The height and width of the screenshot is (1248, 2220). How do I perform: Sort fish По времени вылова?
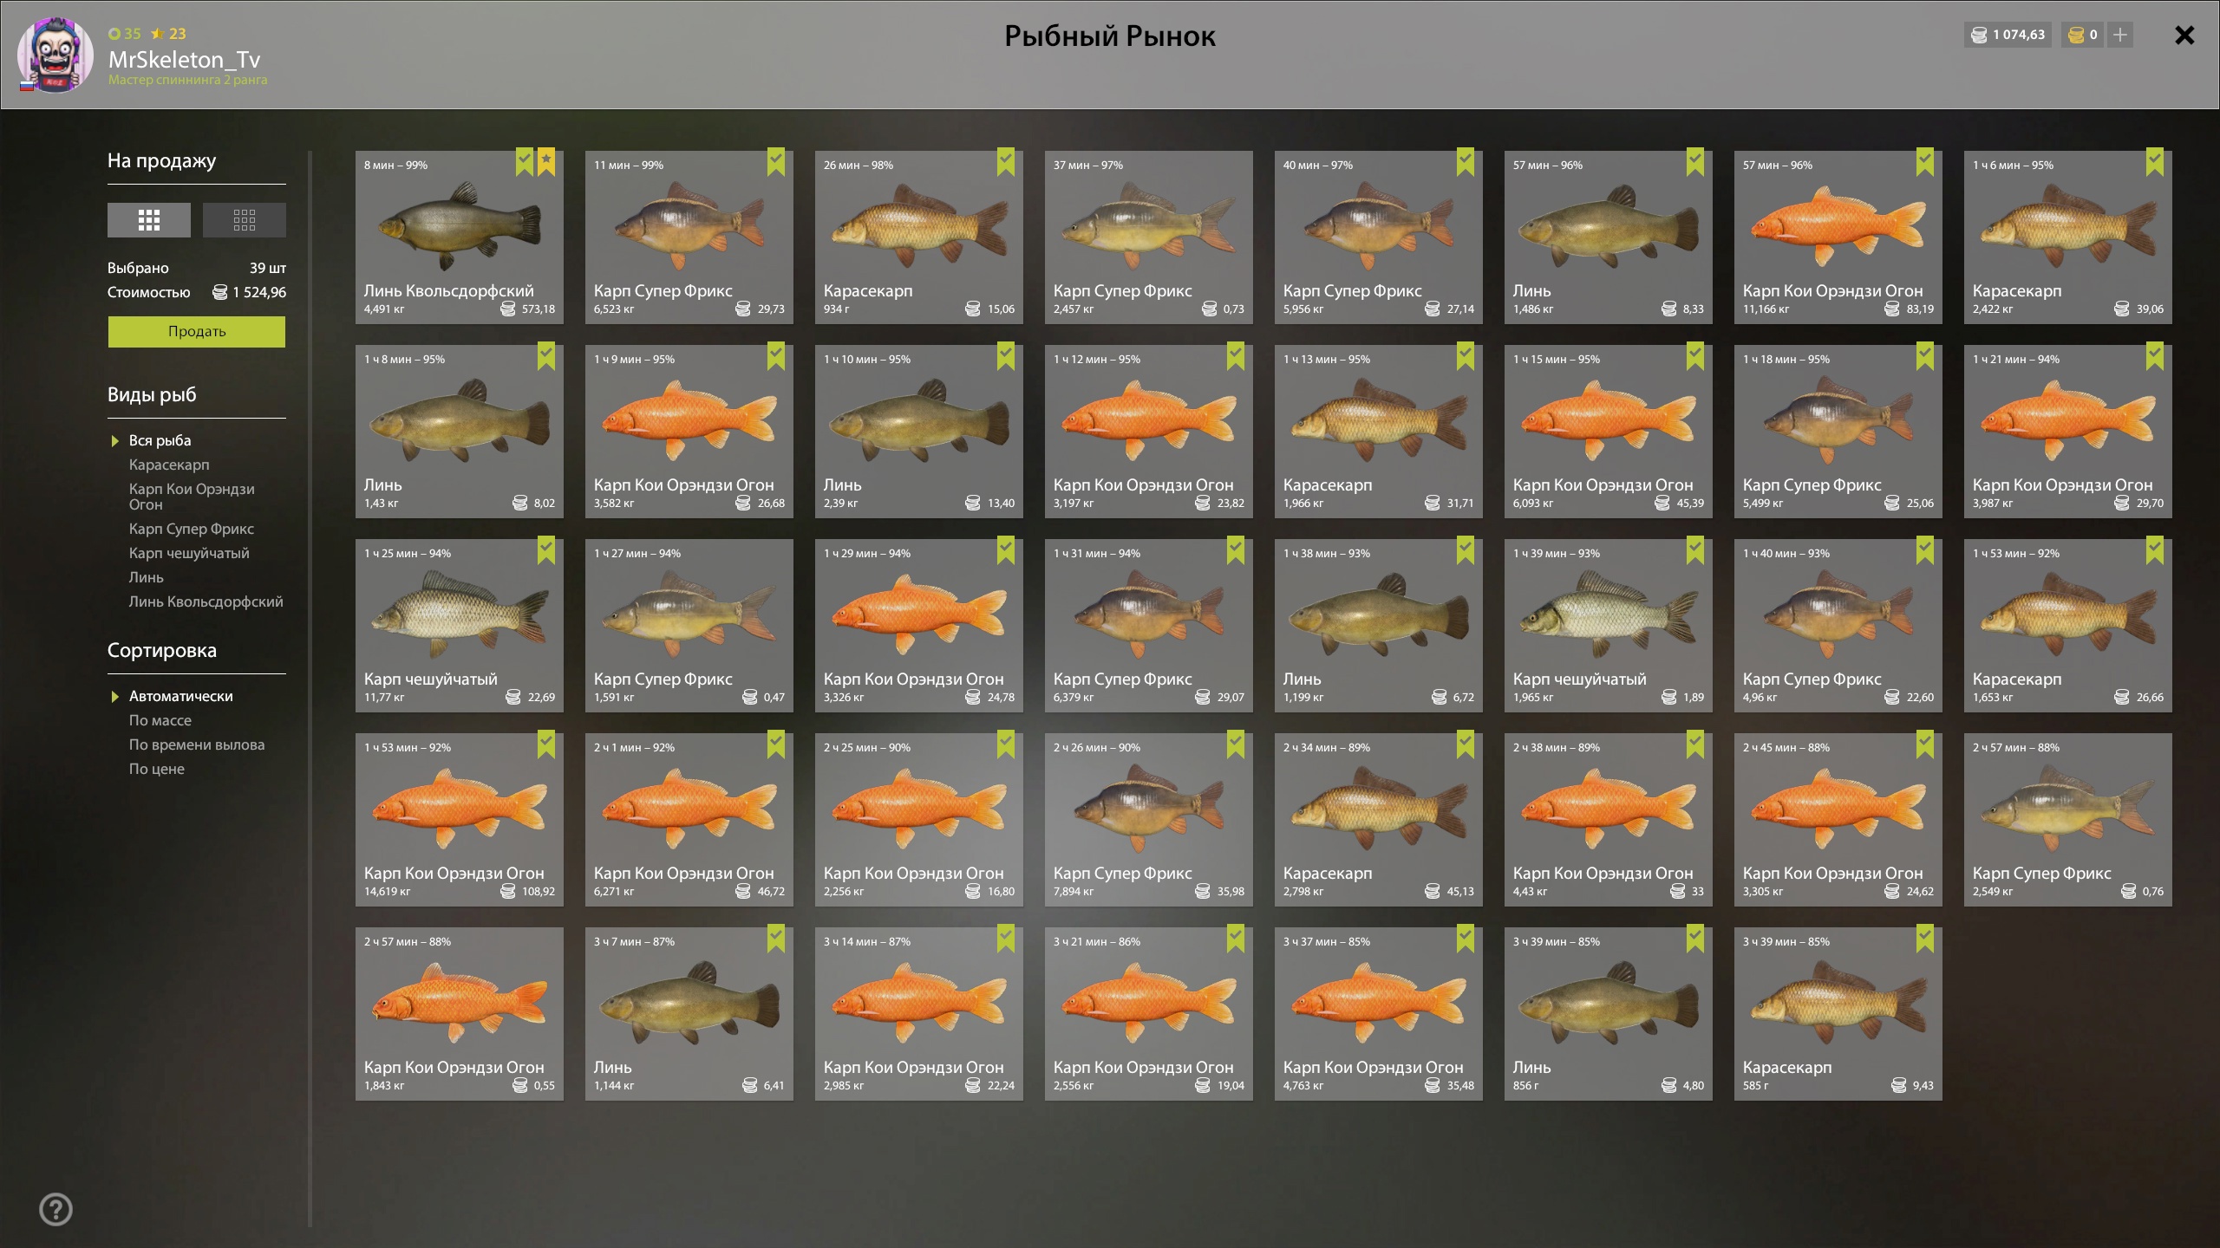point(197,744)
